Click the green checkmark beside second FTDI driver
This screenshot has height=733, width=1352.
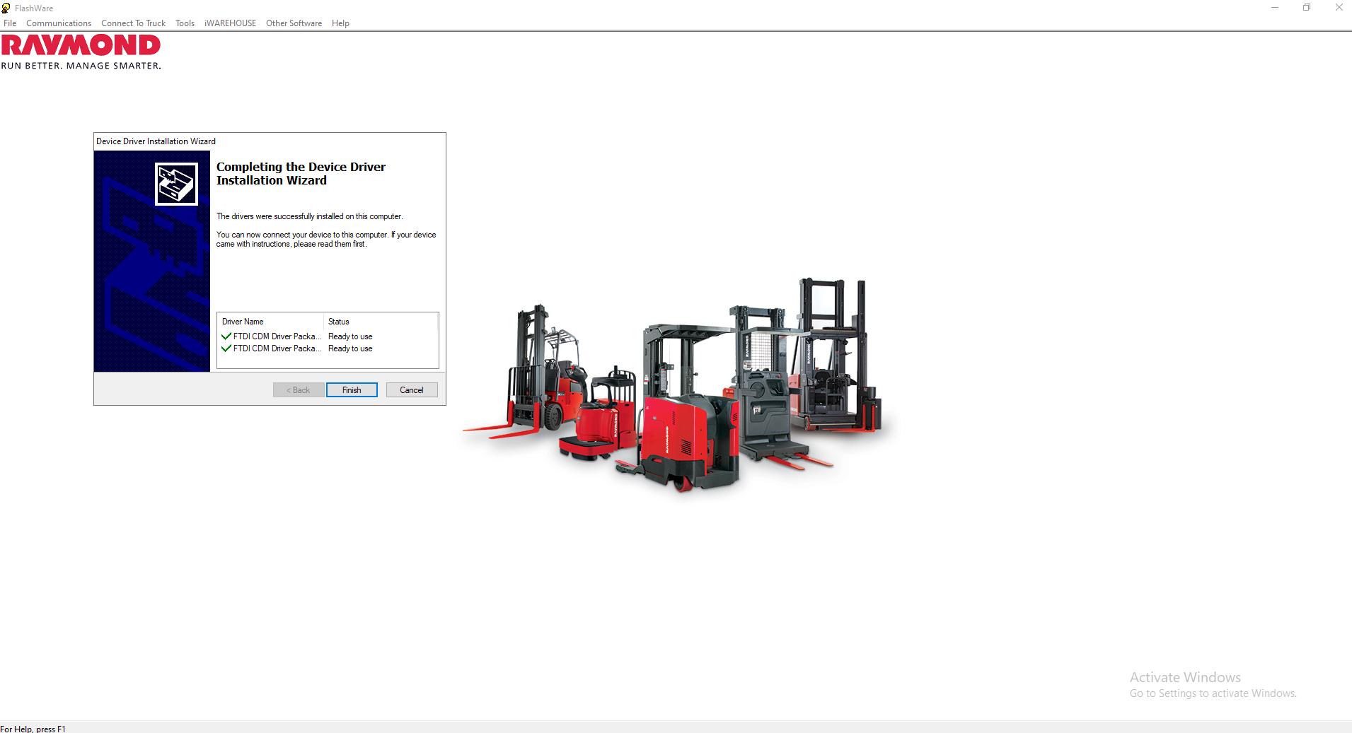226,348
